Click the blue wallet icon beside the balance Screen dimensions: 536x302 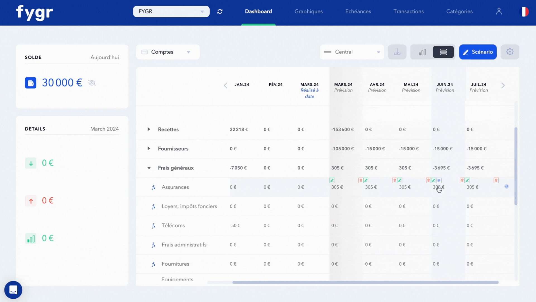31,83
